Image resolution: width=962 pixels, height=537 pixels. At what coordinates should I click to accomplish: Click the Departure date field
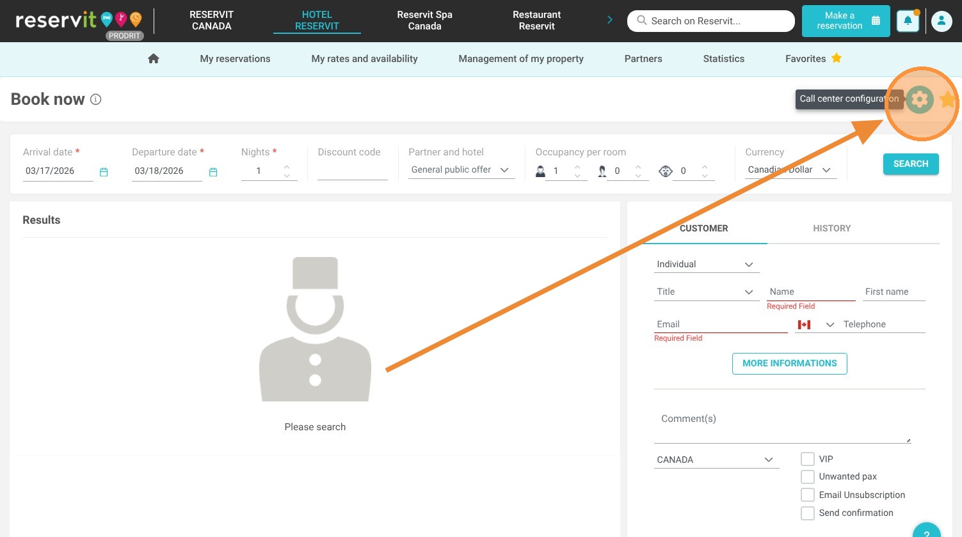167,171
